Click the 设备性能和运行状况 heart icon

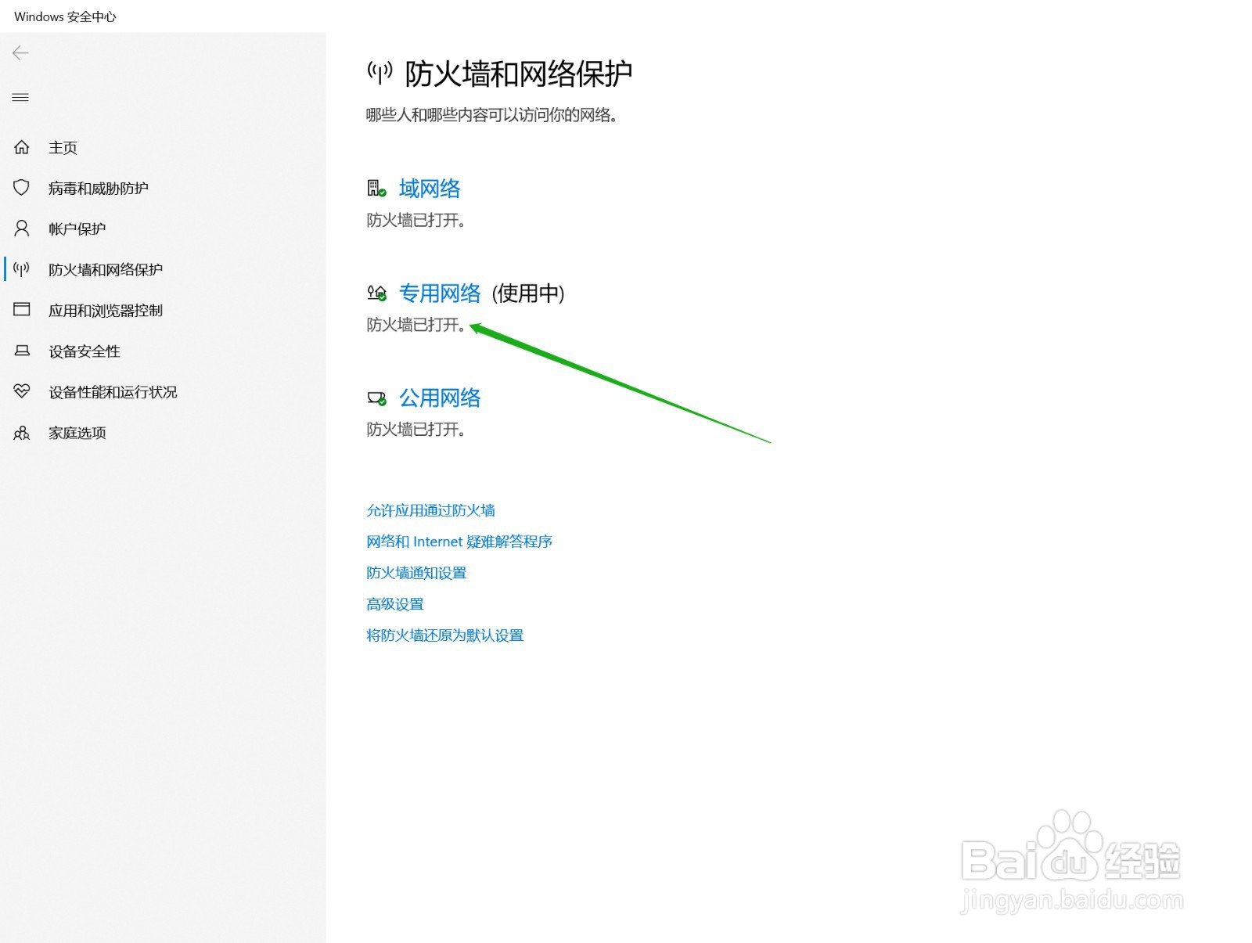point(21,391)
